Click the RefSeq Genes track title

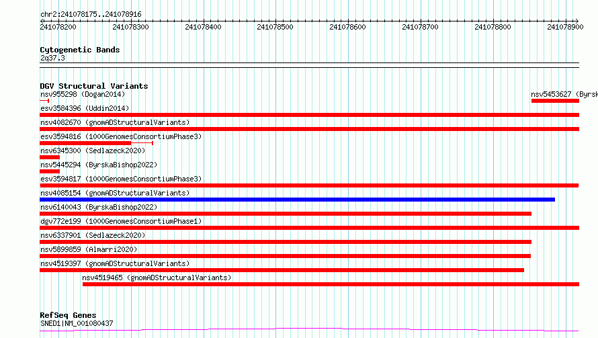click(x=68, y=315)
